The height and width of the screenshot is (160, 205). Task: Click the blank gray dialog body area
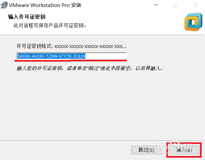coord(102,104)
